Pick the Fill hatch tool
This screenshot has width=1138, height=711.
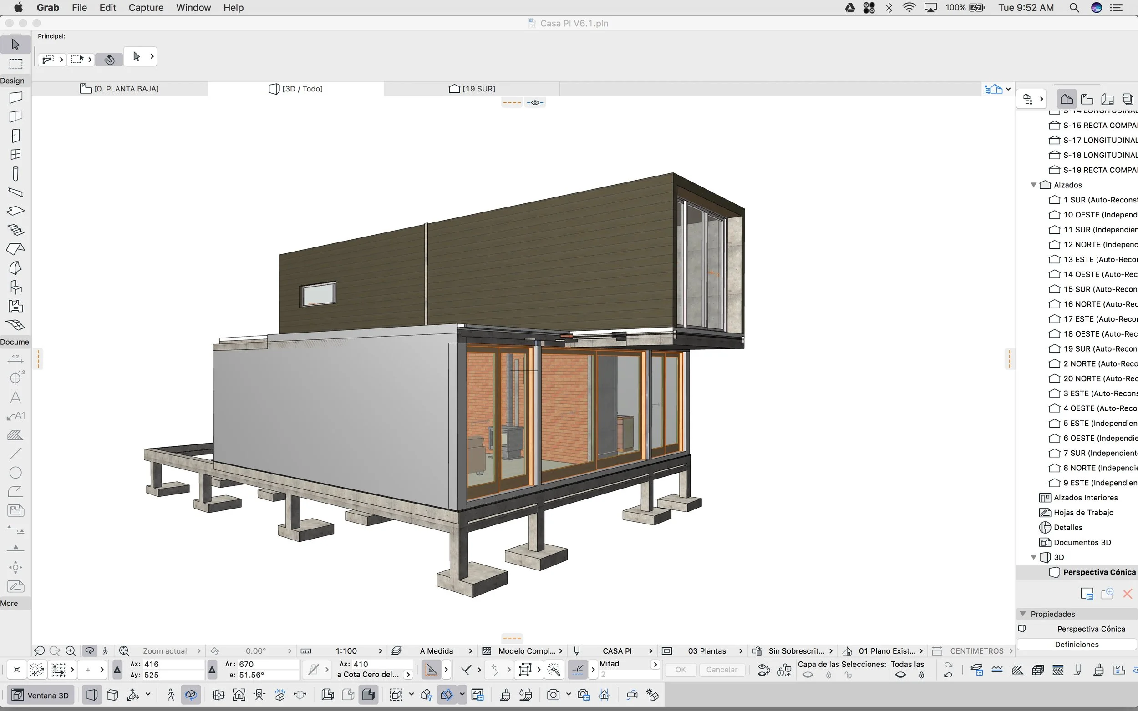[15, 435]
